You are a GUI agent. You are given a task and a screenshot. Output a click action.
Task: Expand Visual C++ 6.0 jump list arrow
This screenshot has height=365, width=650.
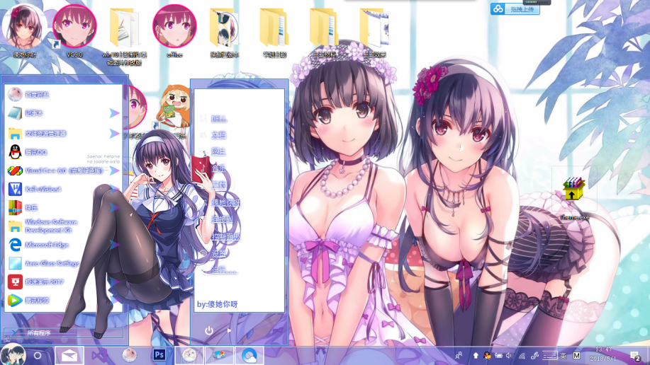click(x=114, y=170)
